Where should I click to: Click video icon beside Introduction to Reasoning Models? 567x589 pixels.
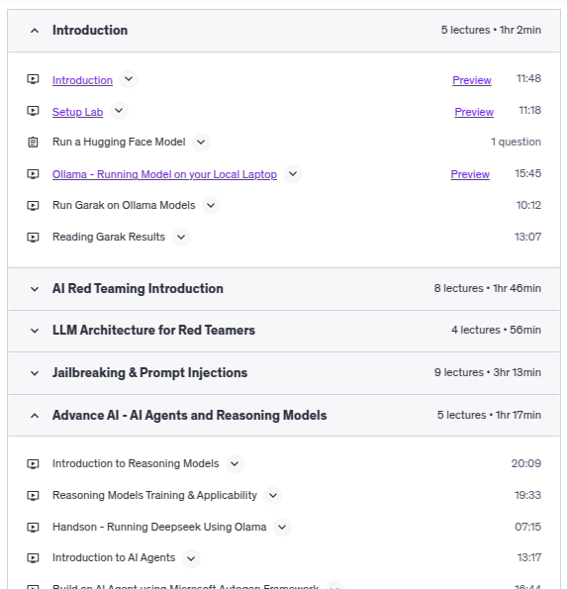click(x=33, y=464)
